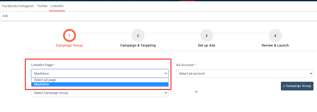Collapse the LinkedIn Page dropdown showing MavDemo
The height and width of the screenshot is (112, 317).
tap(100, 74)
